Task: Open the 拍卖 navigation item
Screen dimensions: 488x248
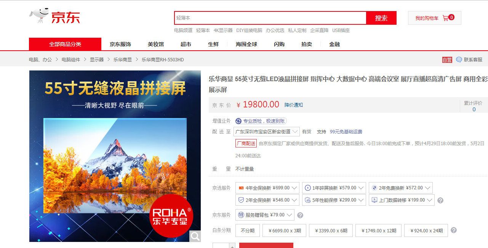Action: [x=307, y=44]
